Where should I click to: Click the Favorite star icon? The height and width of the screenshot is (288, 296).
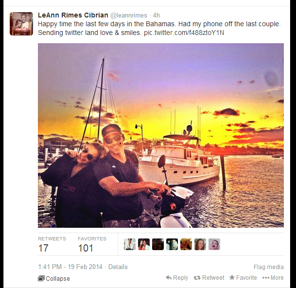tap(232, 277)
